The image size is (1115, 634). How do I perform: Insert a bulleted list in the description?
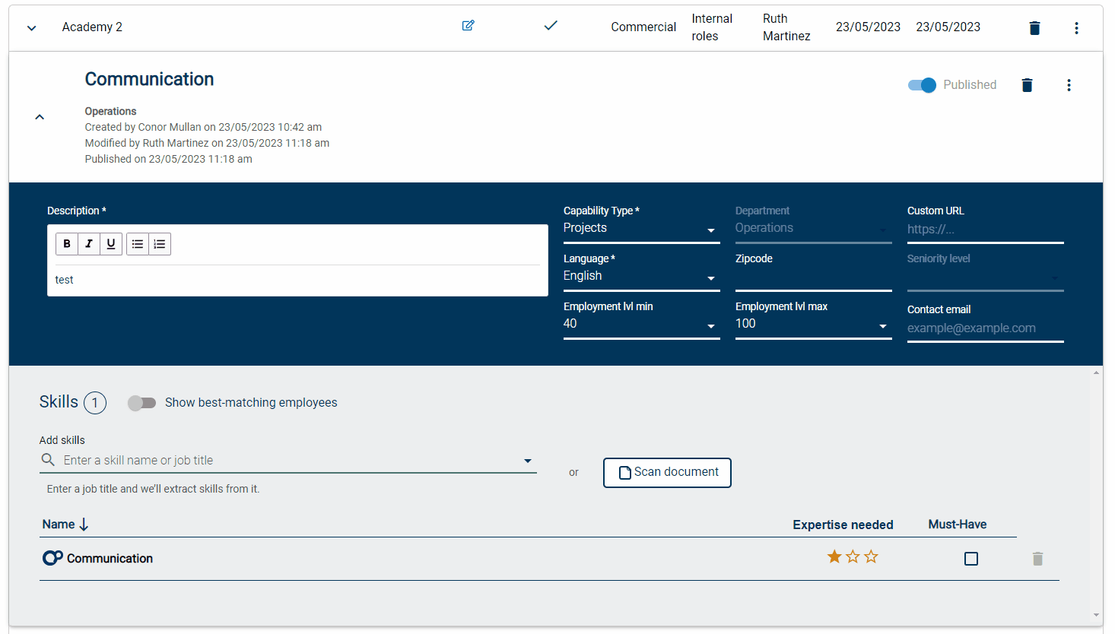137,243
